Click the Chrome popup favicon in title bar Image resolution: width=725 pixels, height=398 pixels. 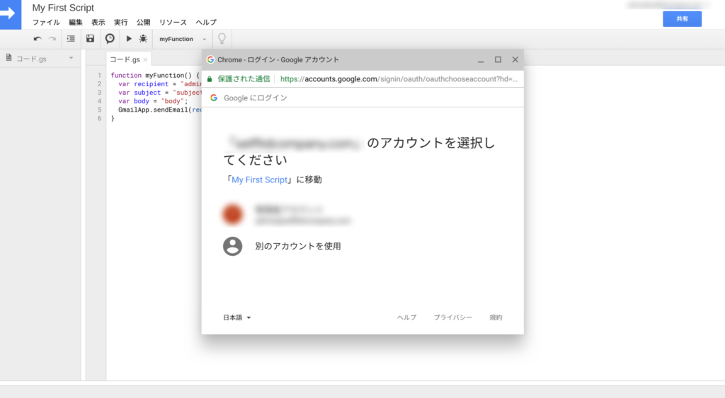[x=210, y=59]
